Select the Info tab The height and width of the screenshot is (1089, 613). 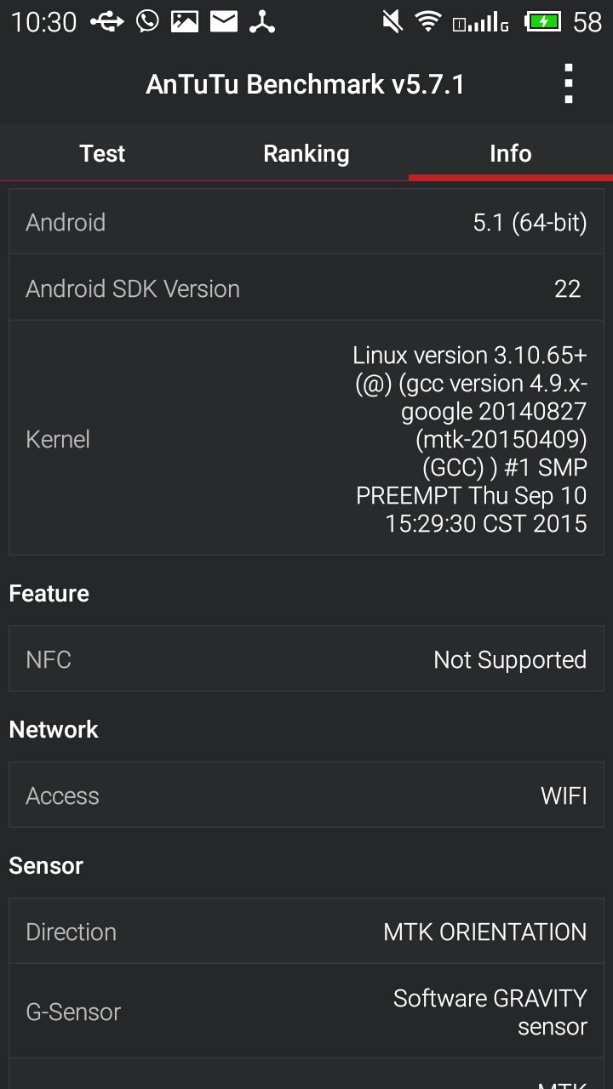pyautogui.click(x=511, y=153)
